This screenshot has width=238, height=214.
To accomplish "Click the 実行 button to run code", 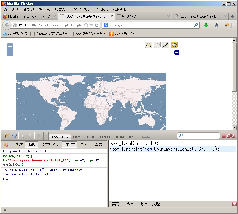I will click(x=116, y=204).
